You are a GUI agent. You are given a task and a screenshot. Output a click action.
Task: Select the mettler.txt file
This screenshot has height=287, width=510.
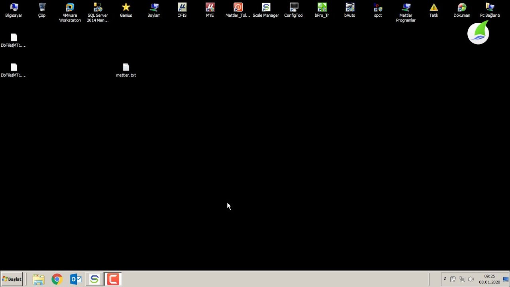(x=126, y=70)
